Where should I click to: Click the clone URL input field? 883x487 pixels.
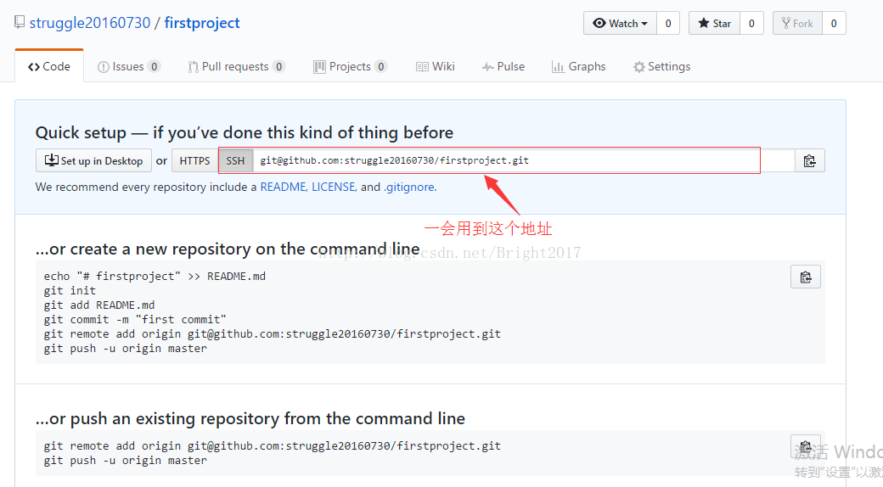[524, 160]
